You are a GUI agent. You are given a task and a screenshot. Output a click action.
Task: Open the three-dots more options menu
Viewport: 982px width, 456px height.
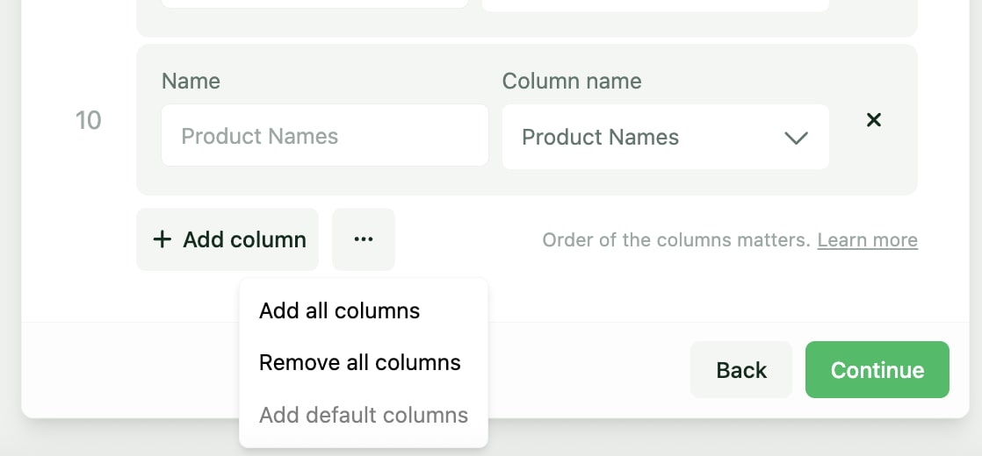[x=364, y=239]
